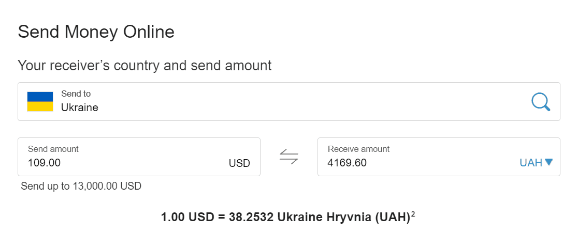Click the "Send Money Online" heading

pyautogui.click(x=96, y=32)
